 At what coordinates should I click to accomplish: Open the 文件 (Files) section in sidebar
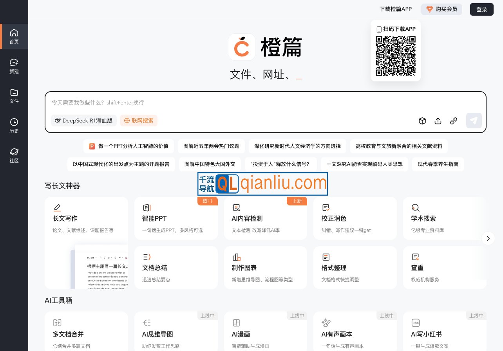[14, 96]
